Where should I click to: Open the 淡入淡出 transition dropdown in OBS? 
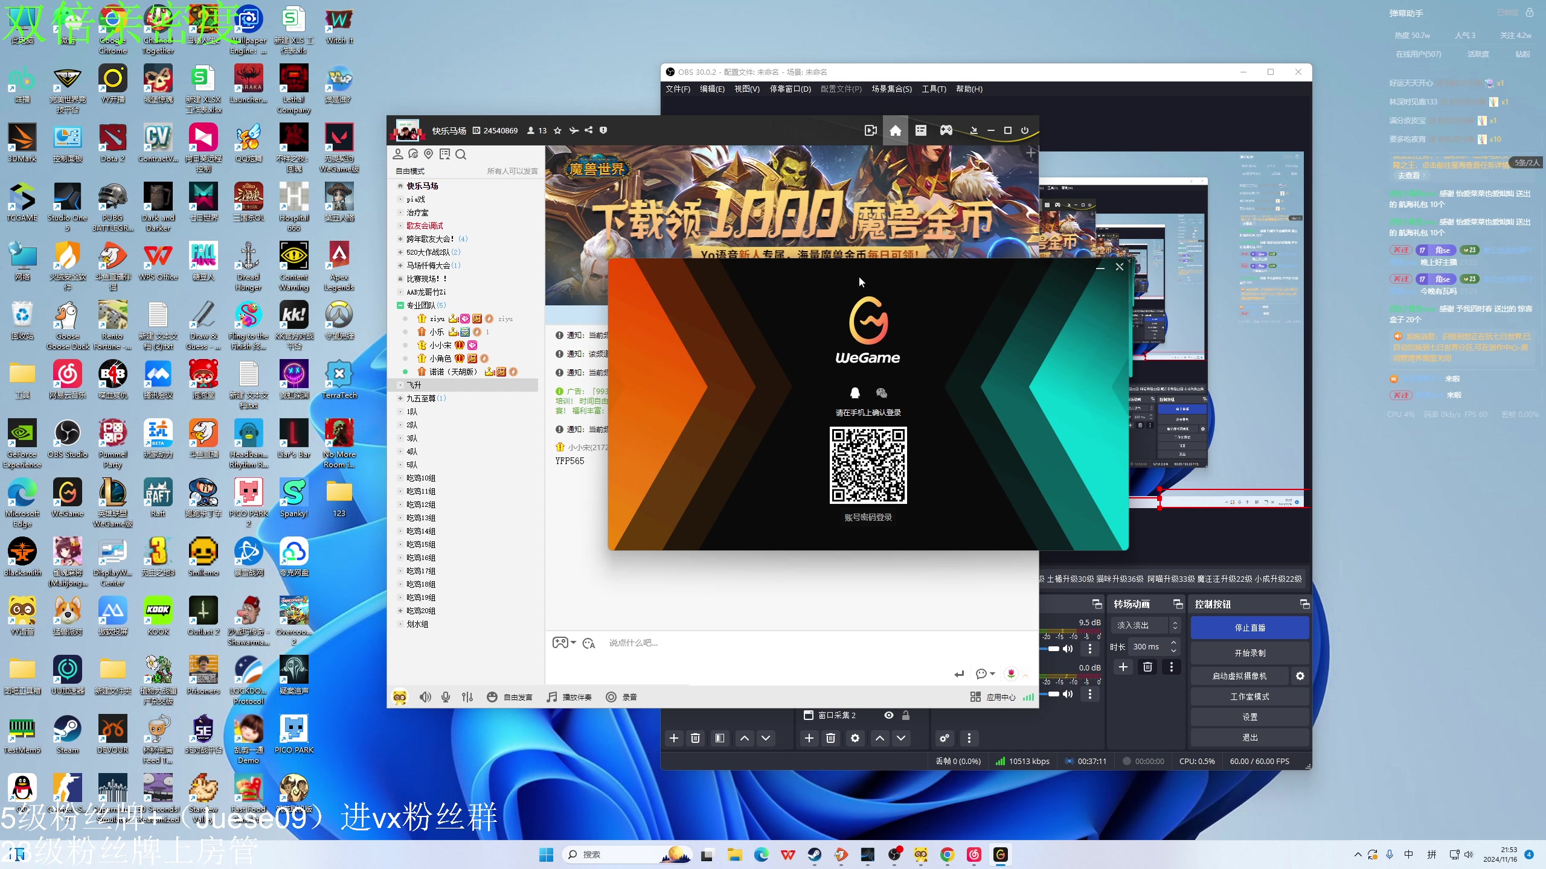pos(1146,625)
